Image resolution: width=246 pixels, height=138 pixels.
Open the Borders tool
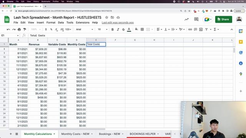pos(142,30)
